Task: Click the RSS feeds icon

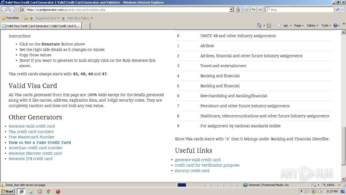Action: pos(269,25)
